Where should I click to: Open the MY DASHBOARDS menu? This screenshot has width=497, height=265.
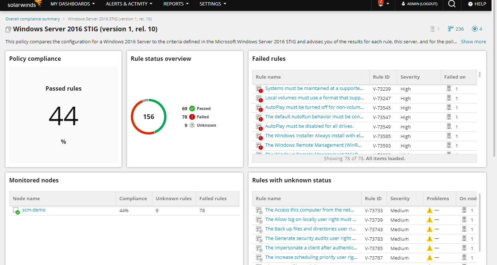click(x=73, y=4)
